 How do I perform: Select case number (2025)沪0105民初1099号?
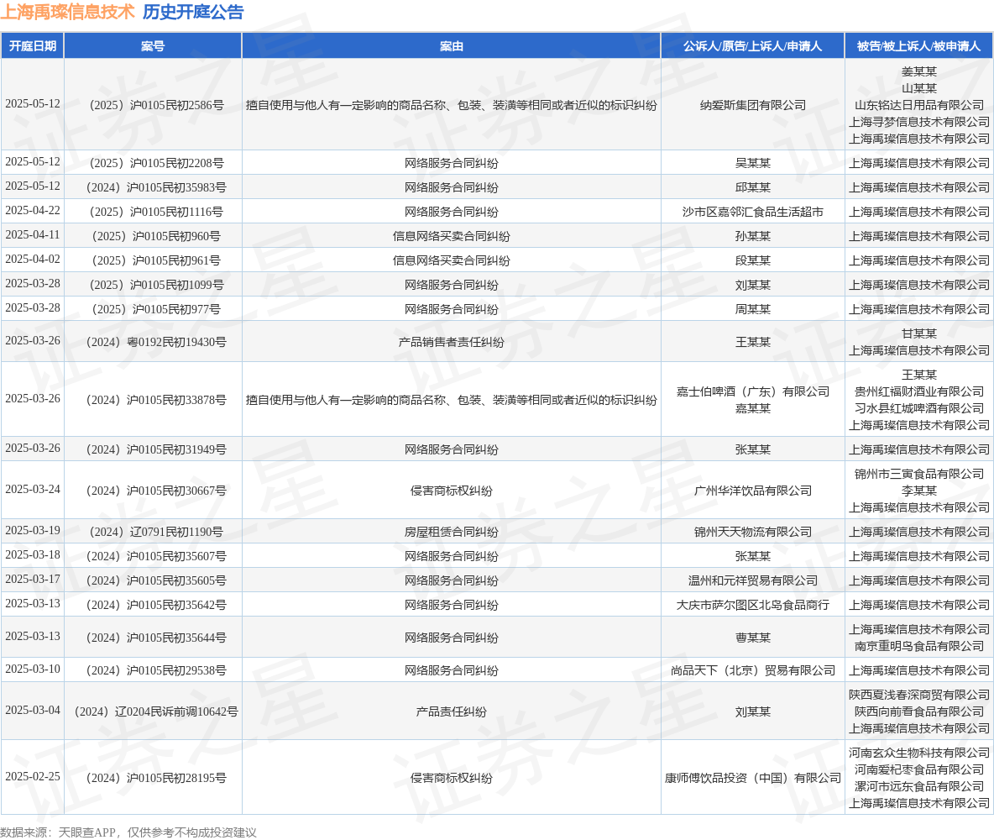153,285
